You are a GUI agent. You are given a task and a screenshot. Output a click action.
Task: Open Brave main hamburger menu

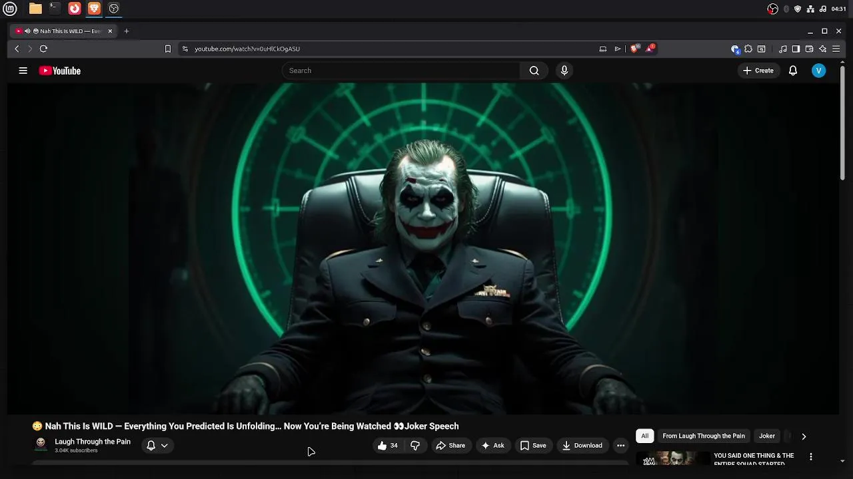(x=836, y=49)
